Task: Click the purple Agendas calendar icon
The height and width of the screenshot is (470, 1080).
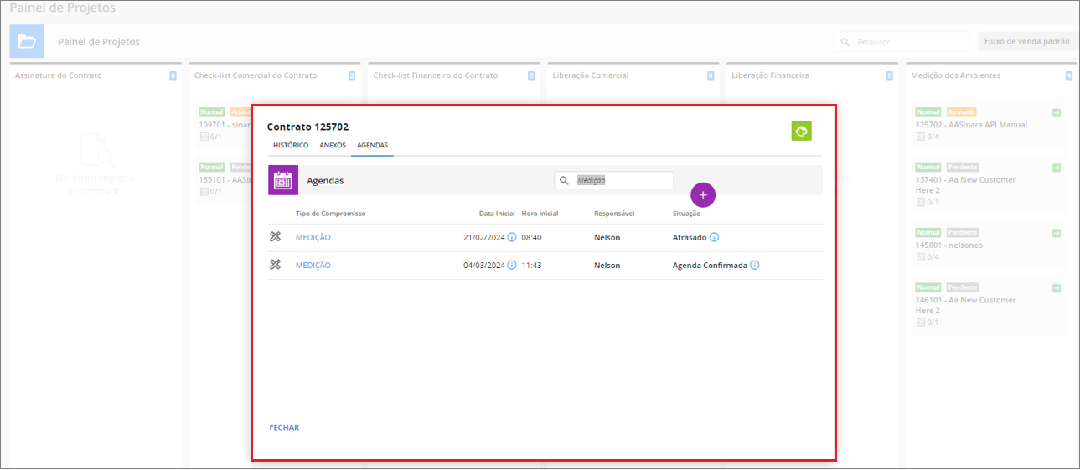Action: point(283,180)
